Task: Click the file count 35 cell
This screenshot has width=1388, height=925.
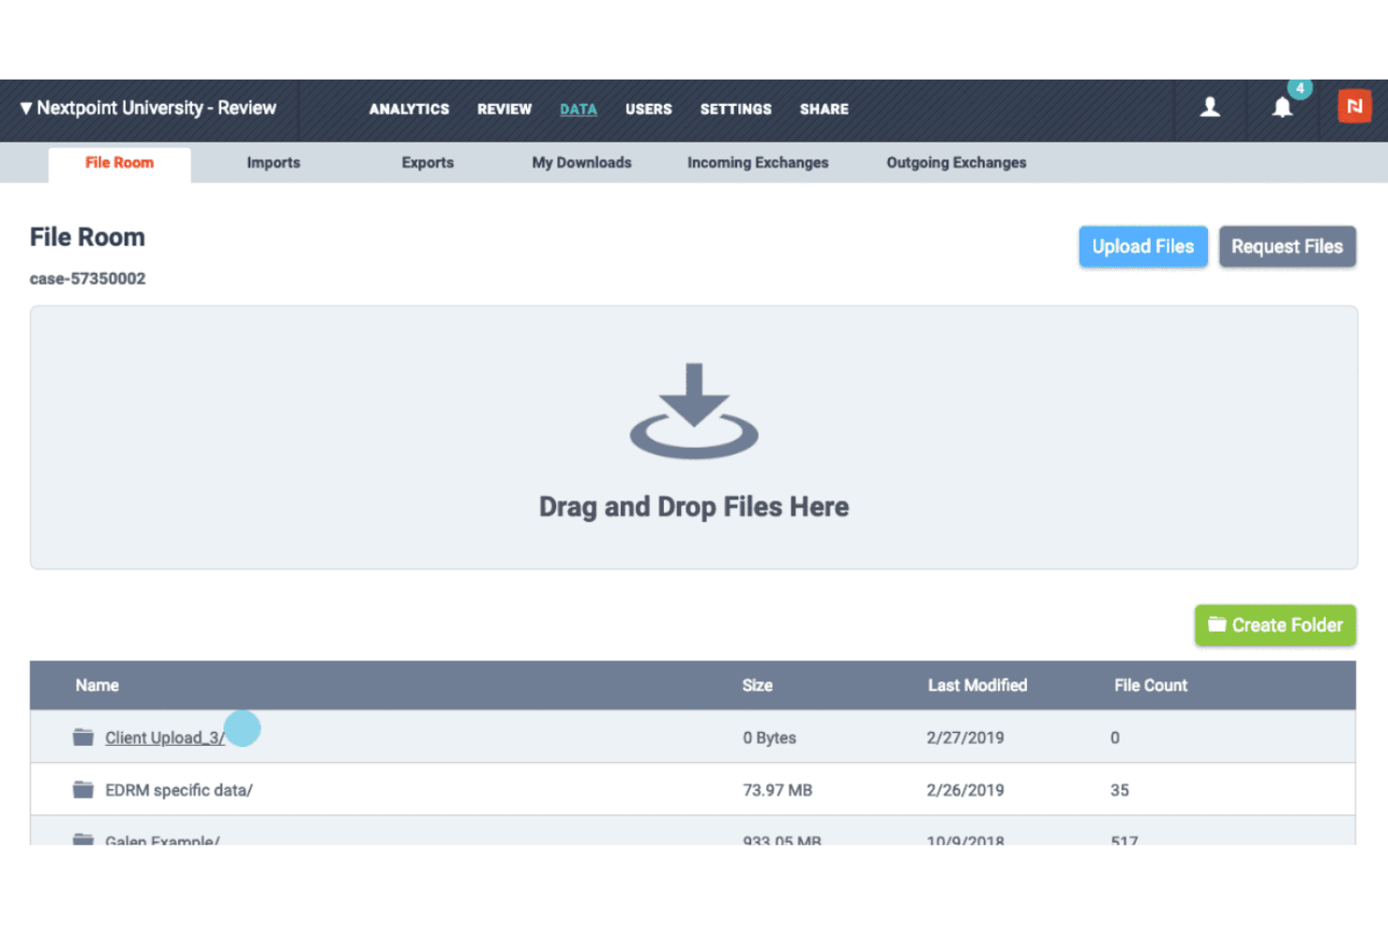Action: [x=1120, y=790]
